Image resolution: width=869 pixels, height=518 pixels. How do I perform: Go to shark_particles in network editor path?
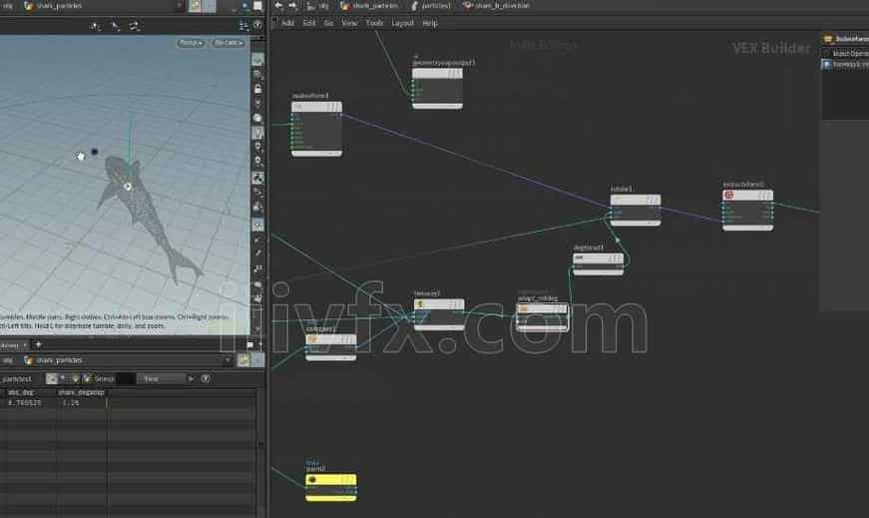coord(370,6)
